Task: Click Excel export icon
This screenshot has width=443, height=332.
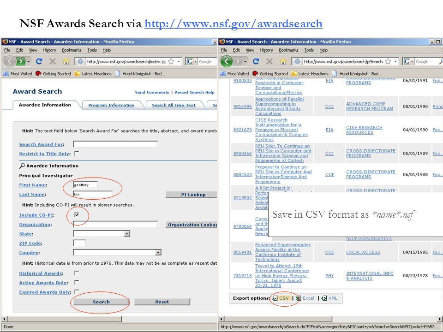Action: (298, 298)
